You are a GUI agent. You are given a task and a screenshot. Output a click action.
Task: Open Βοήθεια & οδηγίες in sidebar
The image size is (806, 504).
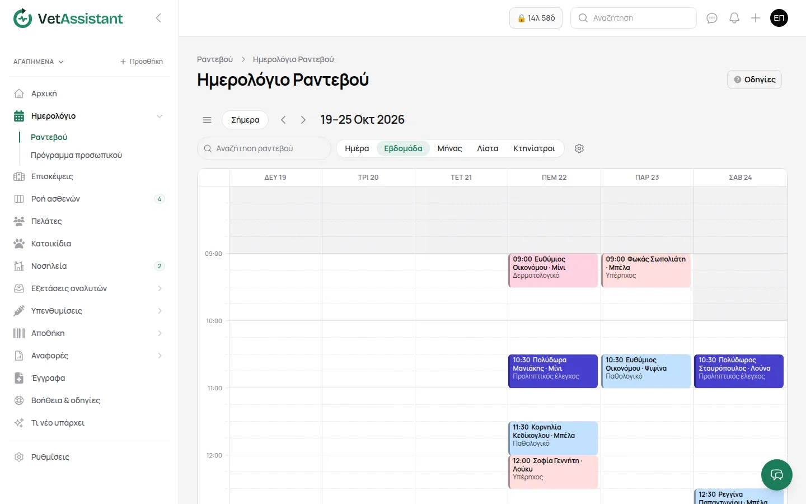click(90, 400)
